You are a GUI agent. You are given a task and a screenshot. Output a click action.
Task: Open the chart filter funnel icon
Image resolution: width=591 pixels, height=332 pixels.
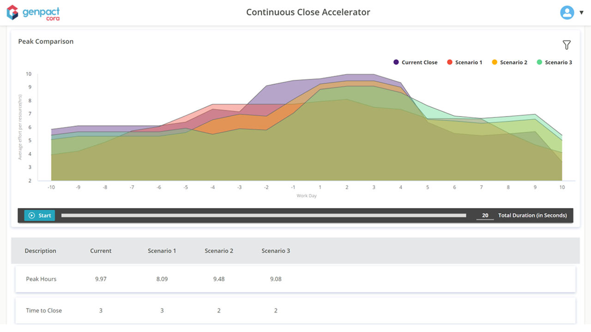coord(567,45)
